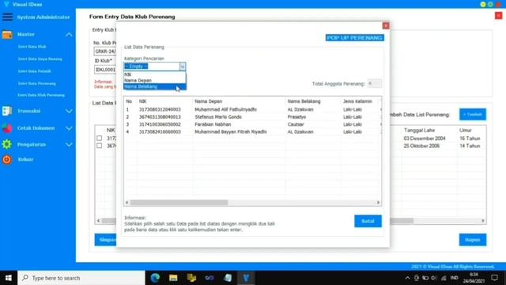Click the Tanggal Lahir column header

pyautogui.click(x=420, y=130)
